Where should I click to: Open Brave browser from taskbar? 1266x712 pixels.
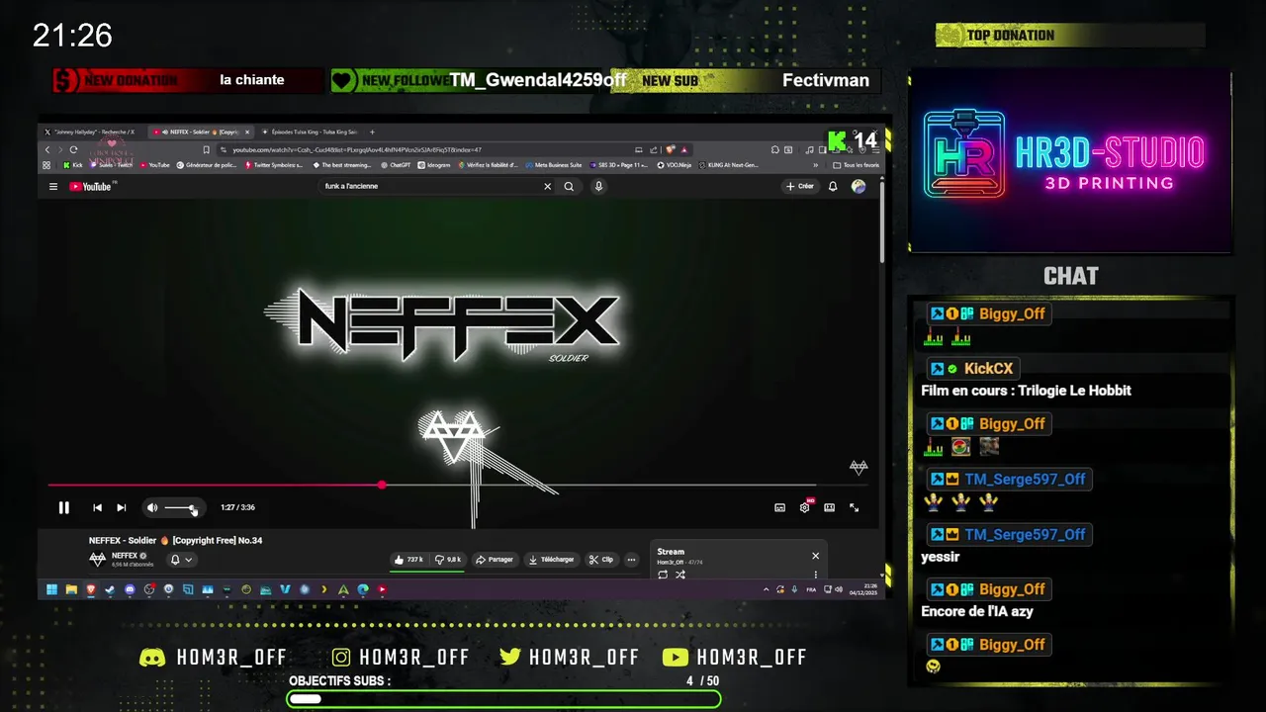[90, 589]
